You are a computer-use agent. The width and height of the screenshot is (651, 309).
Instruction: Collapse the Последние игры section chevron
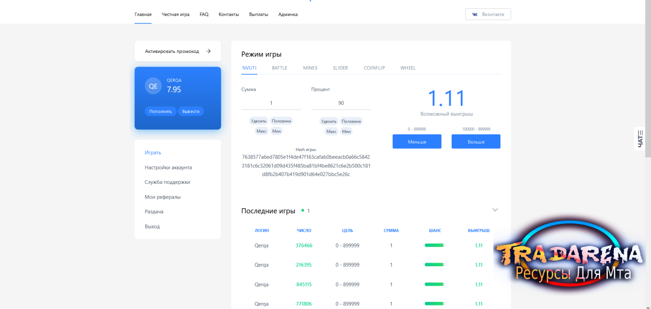[x=495, y=210]
